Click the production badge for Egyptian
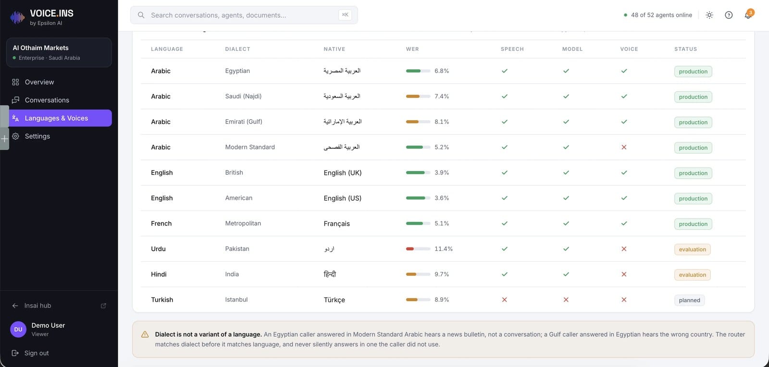Screen dimensions: 769x367 pyautogui.click(x=693, y=72)
